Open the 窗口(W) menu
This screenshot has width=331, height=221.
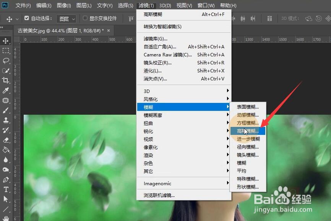(206, 5)
